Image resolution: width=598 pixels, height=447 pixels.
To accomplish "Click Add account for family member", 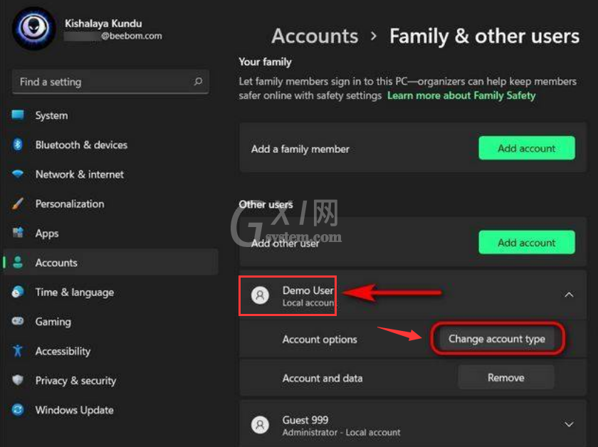I will coord(527,148).
